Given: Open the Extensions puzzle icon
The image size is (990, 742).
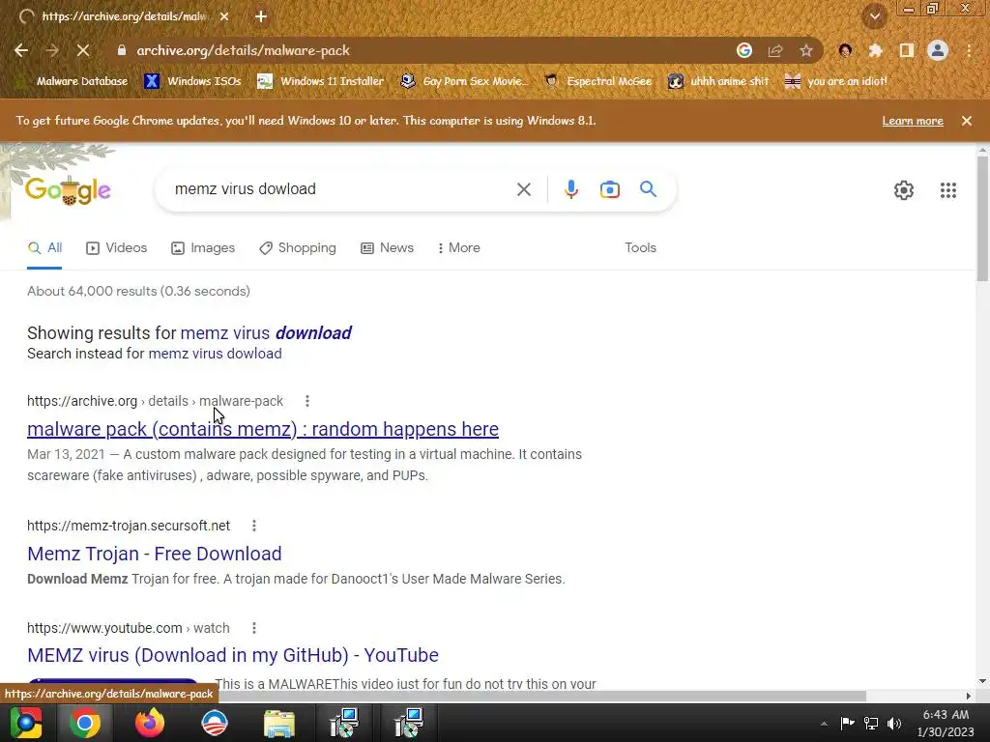Looking at the screenshot, I should (875, 50).
